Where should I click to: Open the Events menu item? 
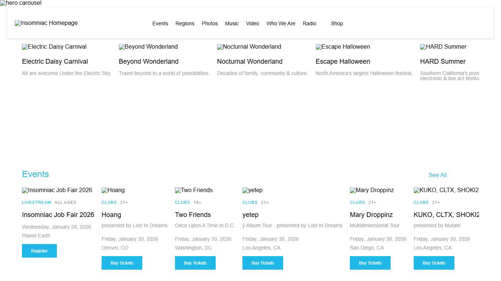tap(160, 23)
